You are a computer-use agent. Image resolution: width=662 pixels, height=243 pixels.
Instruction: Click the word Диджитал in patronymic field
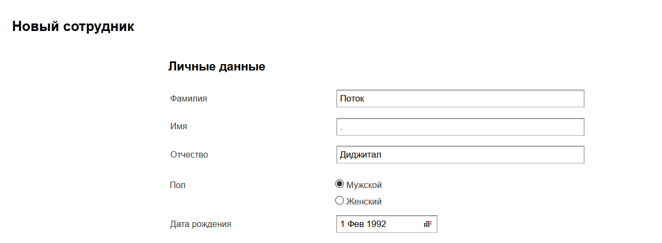pos(361,155)
